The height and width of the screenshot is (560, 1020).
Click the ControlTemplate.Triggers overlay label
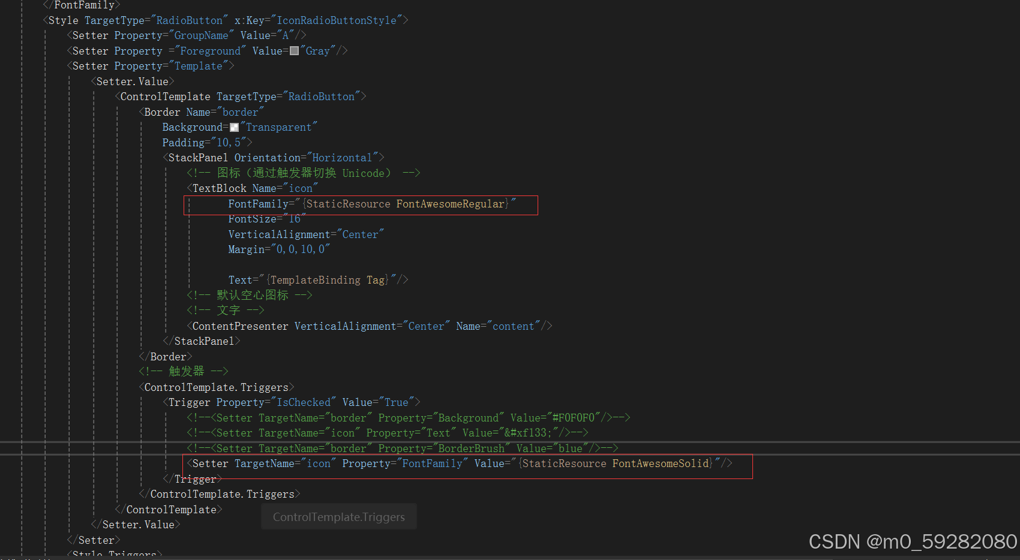338,516
